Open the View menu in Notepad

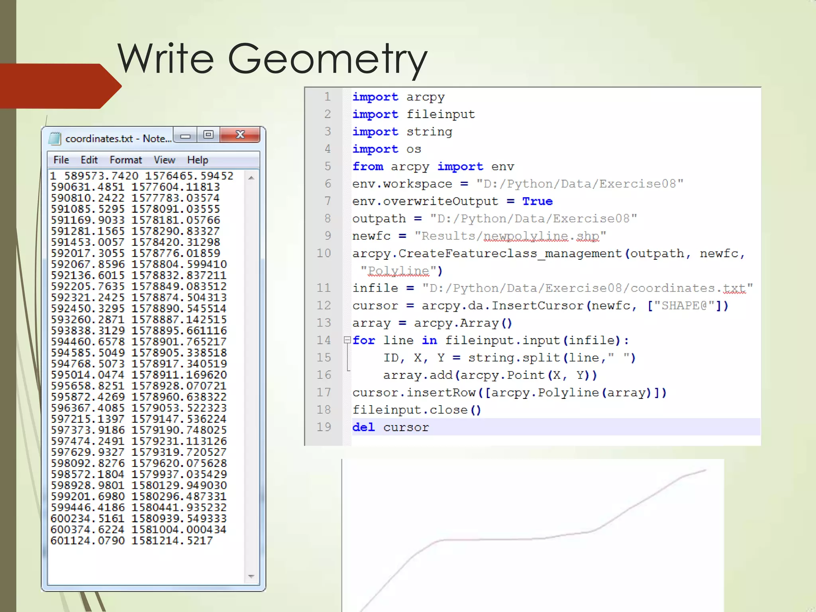point(165,160)
